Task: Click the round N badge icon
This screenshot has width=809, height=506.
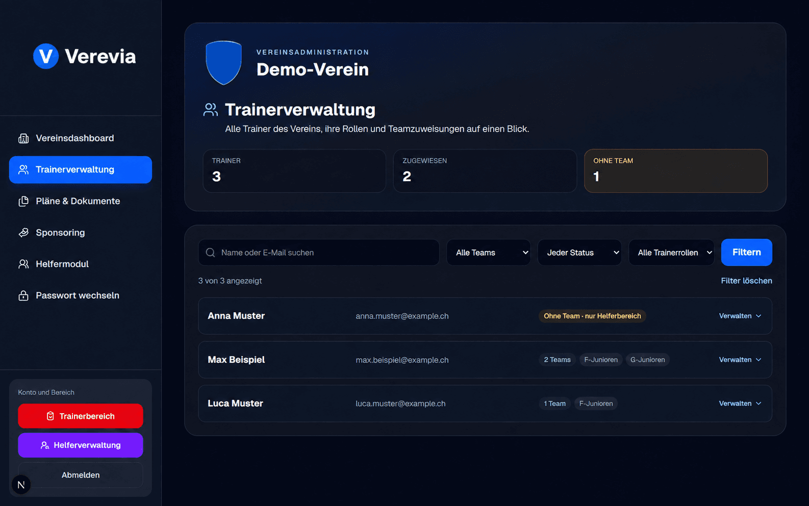Action: (x=21, y=485)
